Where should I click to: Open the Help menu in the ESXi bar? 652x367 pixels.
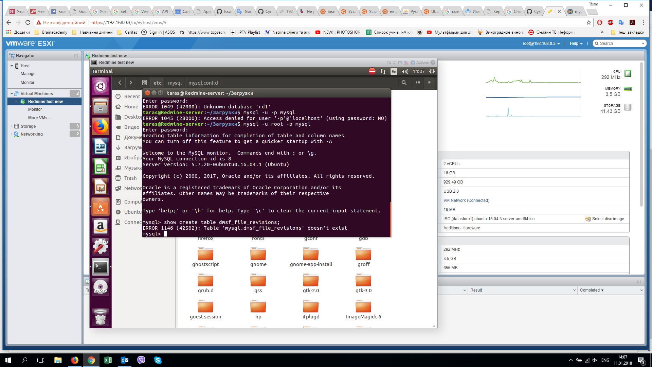point(575,43)
